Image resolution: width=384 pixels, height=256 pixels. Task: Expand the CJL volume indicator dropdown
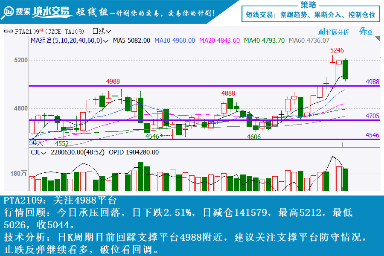[38, 152]
